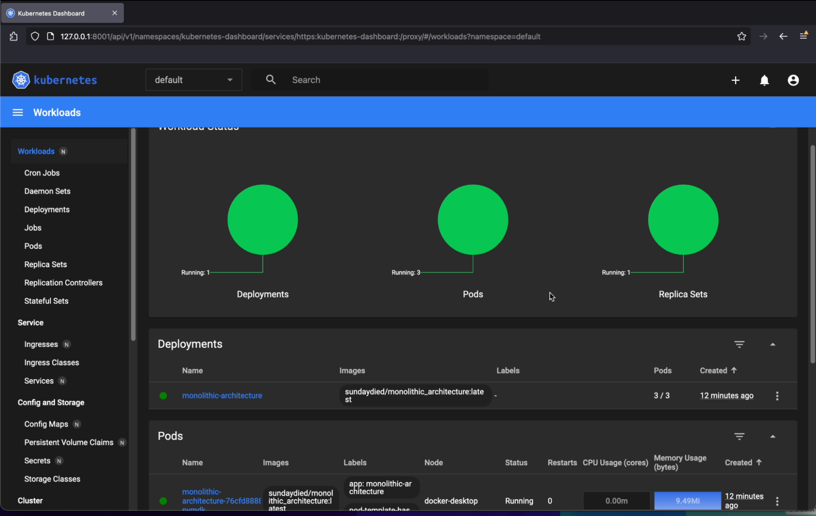Open Ingress Classes in sidebar
The width and height of the screenshot is (816, 516).
click(x=51, y=363)
